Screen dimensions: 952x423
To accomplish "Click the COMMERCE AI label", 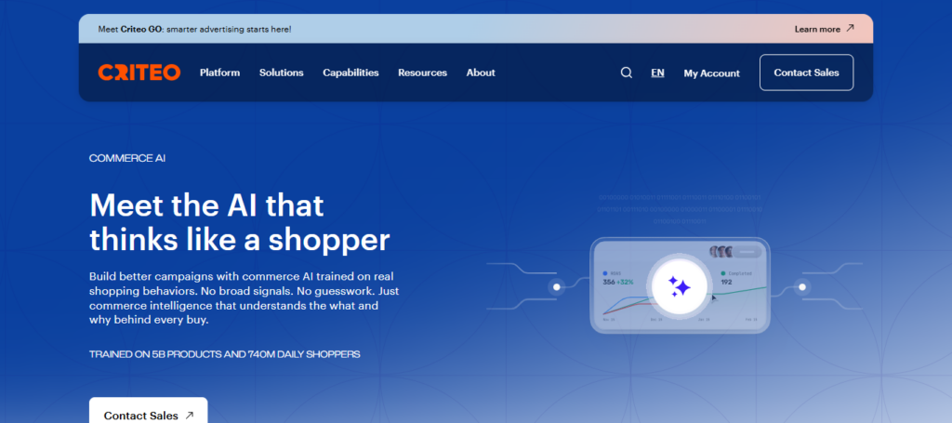I will point(126,158).
